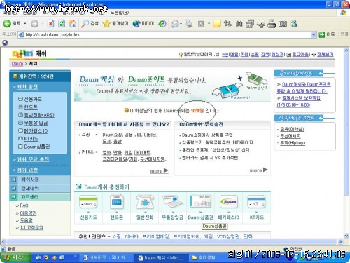Open the 무선메세지 new service link
The height and width of the screenshot is (263, 350).
click(x=290, y=136)
